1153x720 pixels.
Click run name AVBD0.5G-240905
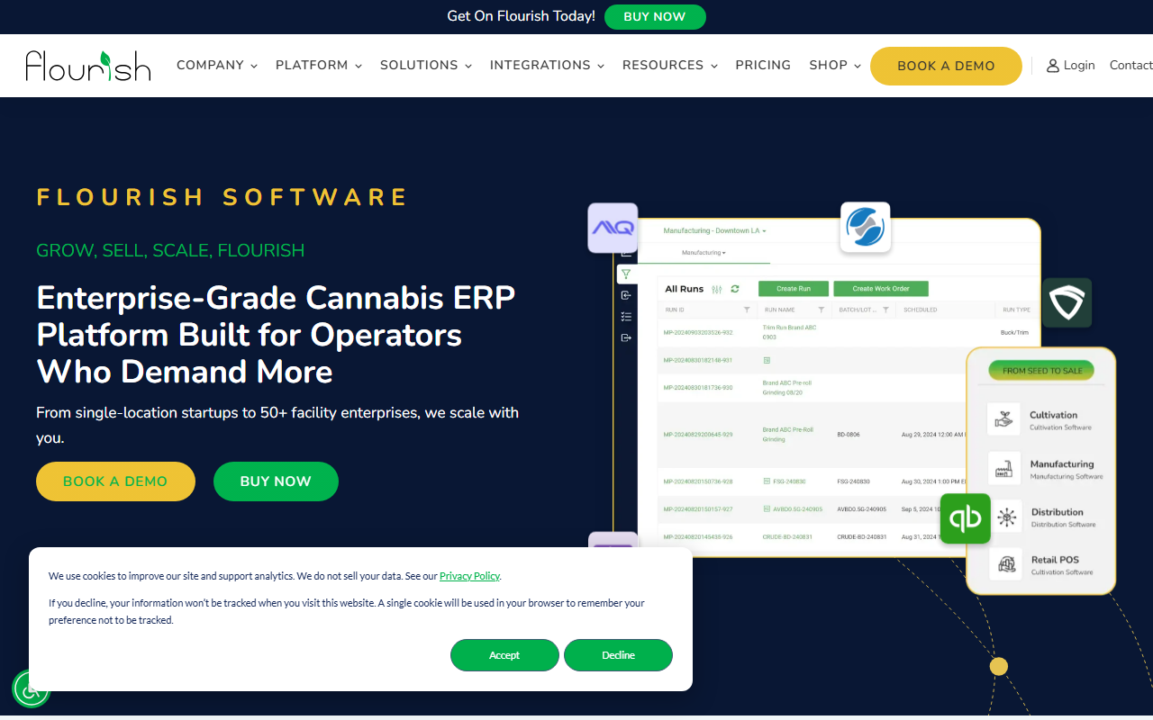tap(797, 509)
